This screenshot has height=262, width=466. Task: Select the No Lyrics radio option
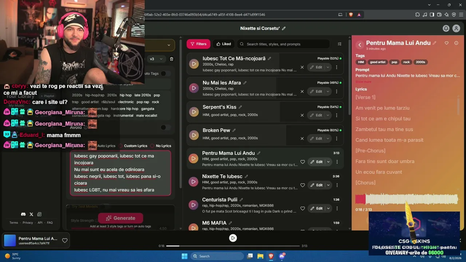point(161,146)
